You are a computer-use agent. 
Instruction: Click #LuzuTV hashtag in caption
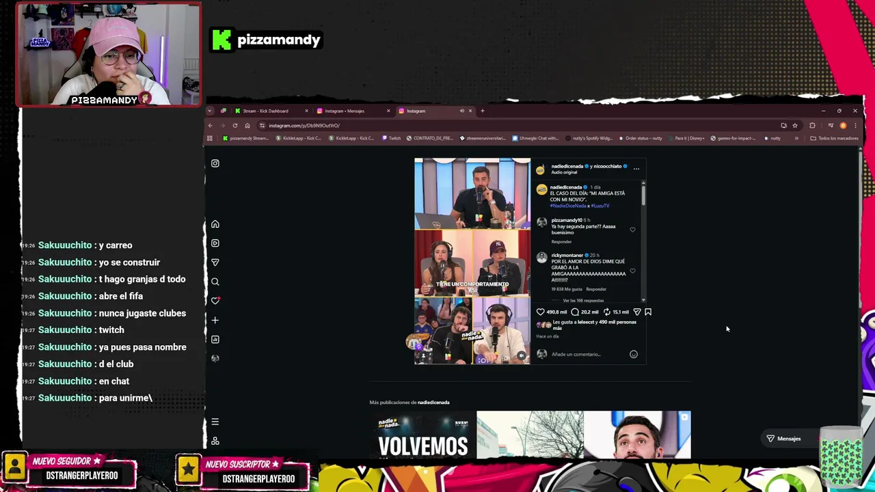pyautogui.click(x=599, y=206)
